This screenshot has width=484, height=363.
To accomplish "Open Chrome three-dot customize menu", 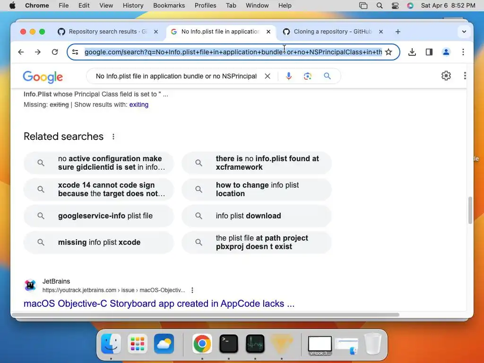I will click(463, 52).
